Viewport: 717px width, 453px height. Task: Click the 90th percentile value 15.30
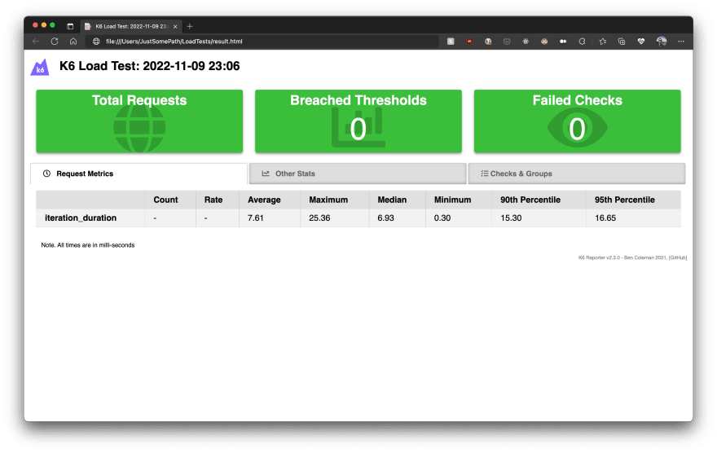point(511,218)
